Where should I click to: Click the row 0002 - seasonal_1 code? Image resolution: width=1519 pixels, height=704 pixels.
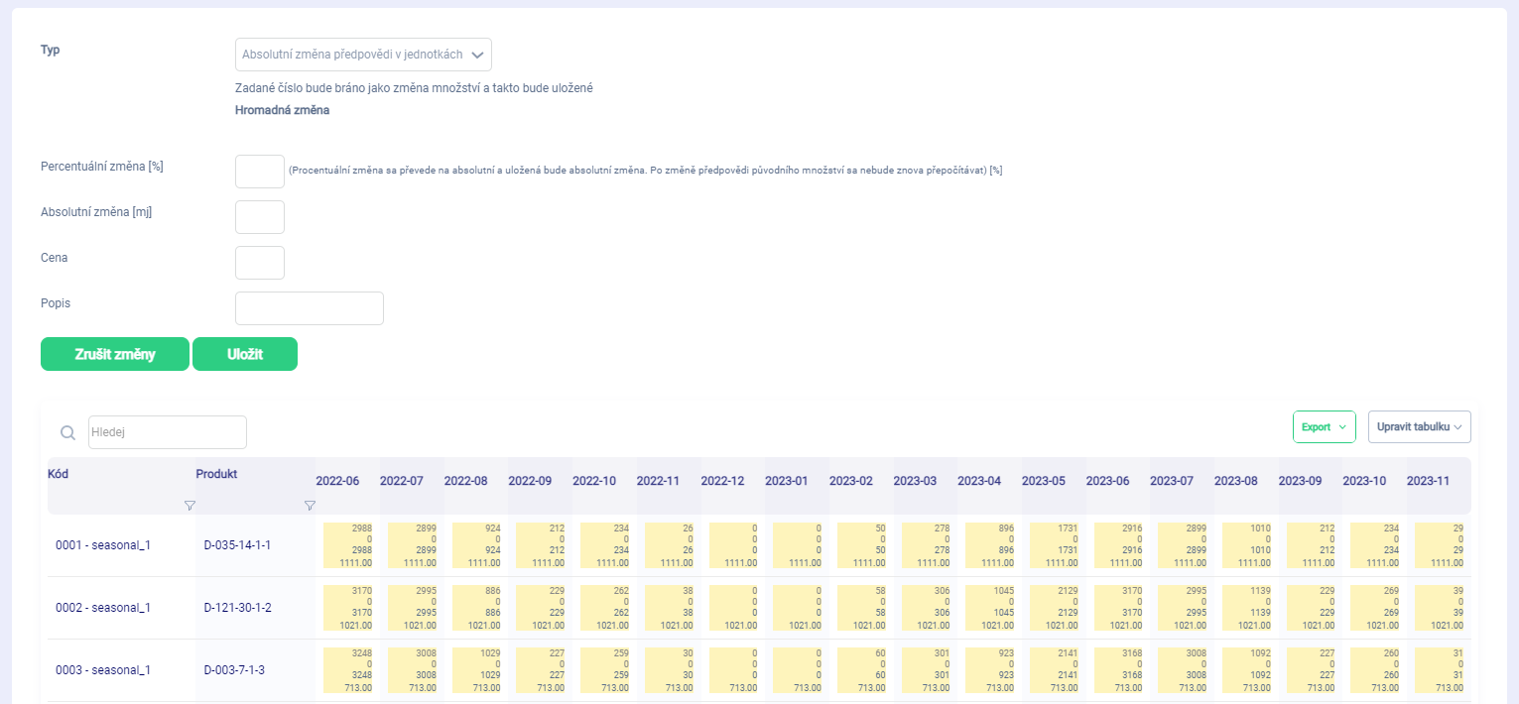click(103, 608)
